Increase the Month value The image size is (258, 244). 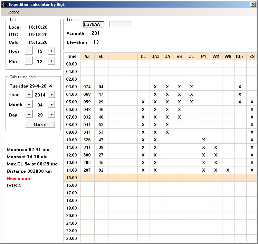pyautogui.click(x=51, y=105)
